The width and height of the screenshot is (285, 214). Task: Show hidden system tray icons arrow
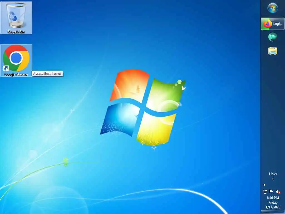264,185
